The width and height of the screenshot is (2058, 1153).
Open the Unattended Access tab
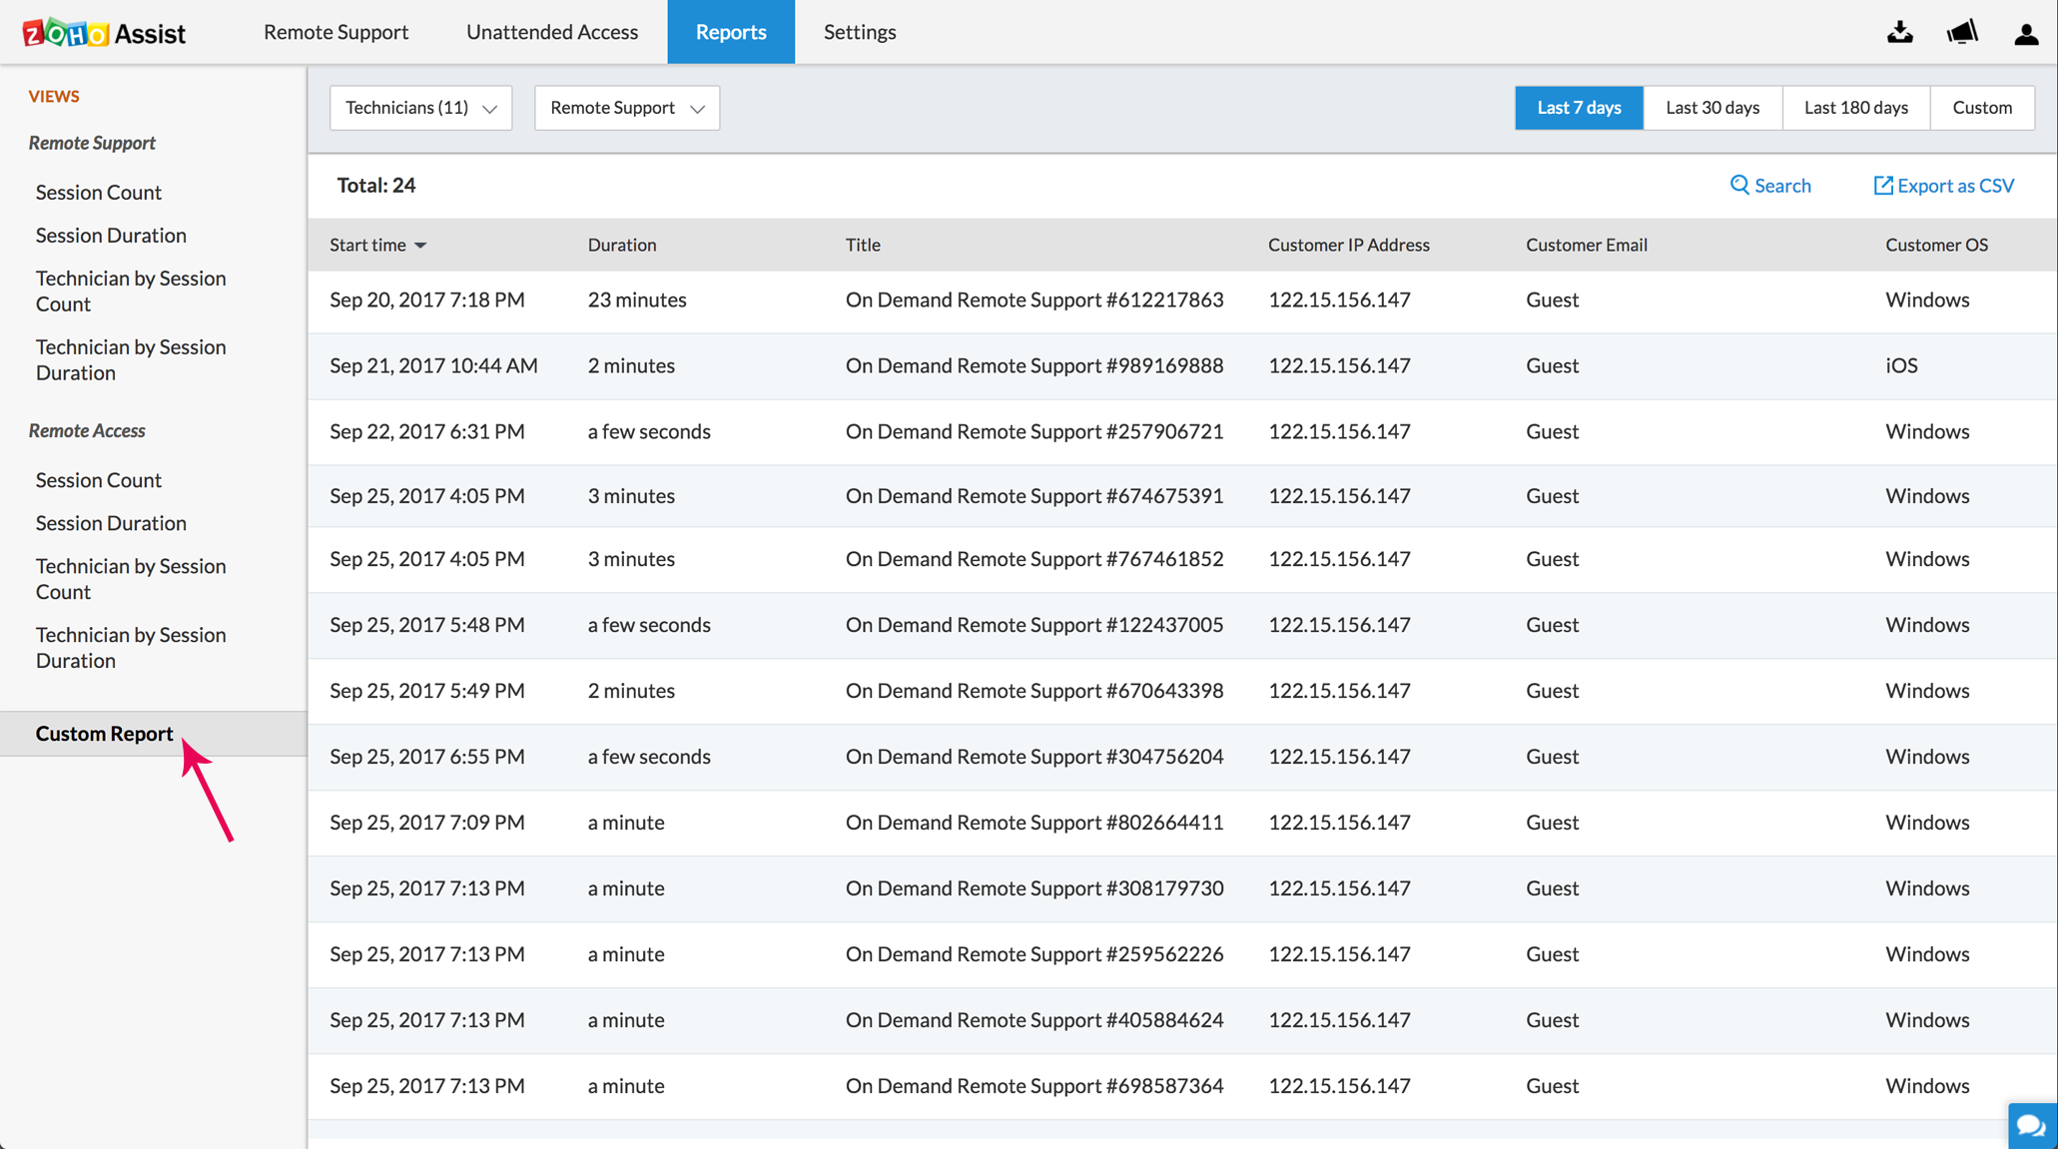click(x=551, y=31)
